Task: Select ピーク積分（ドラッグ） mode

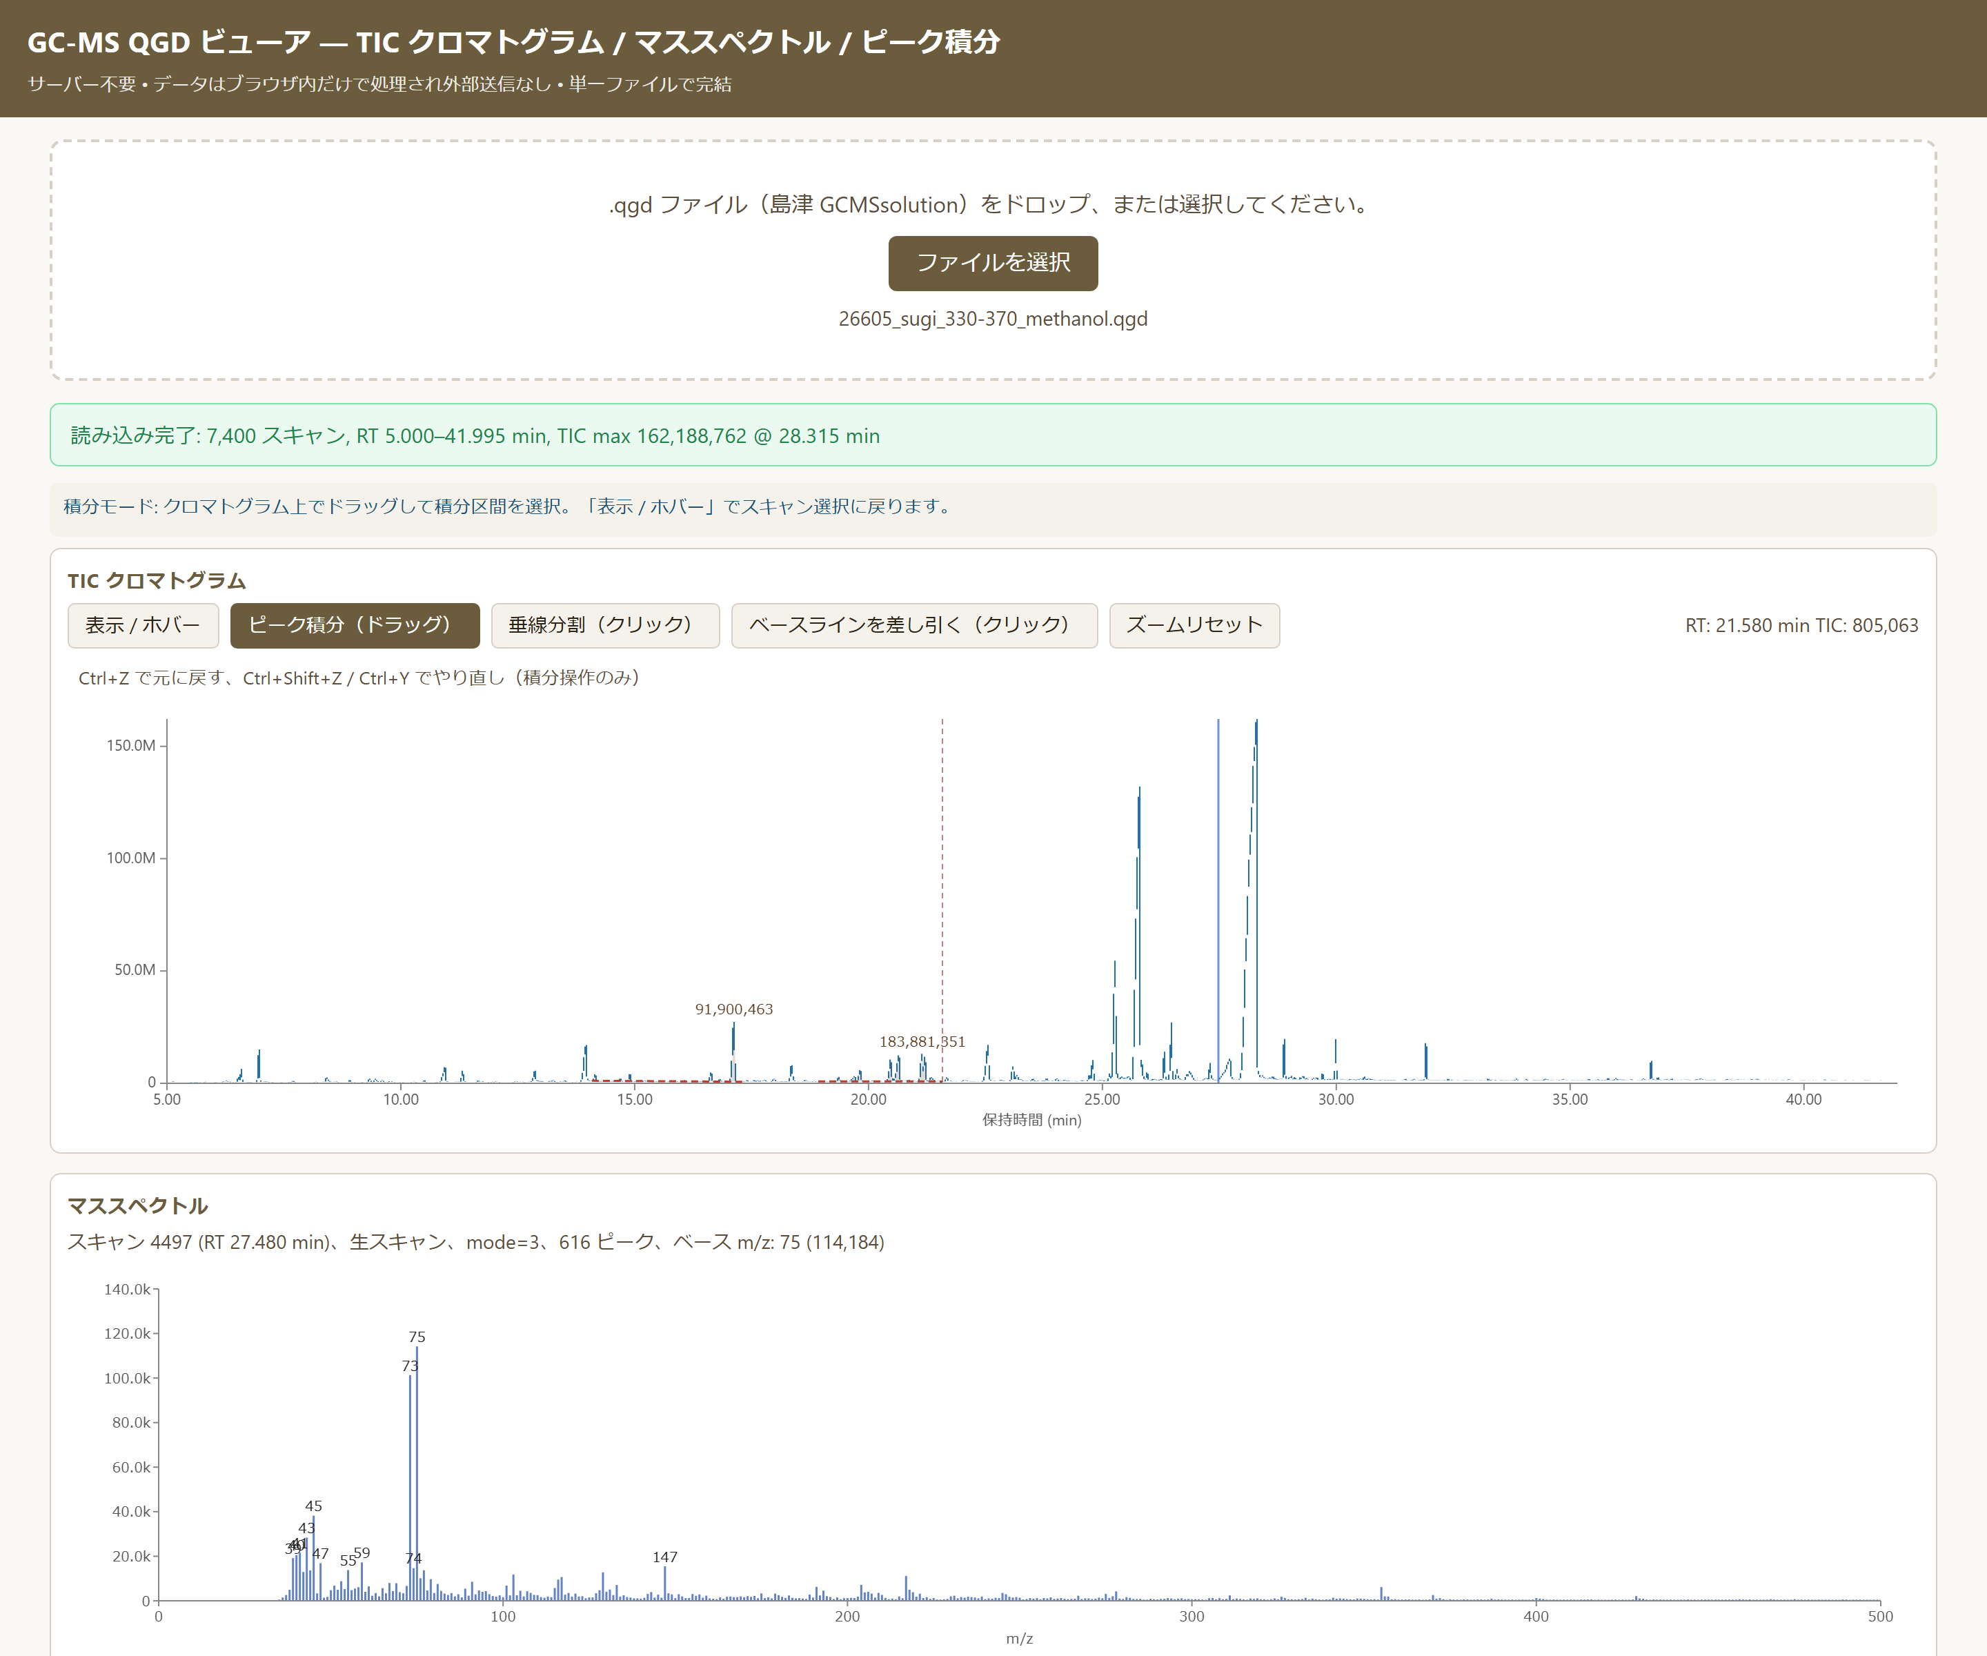Action: (355, 626)
